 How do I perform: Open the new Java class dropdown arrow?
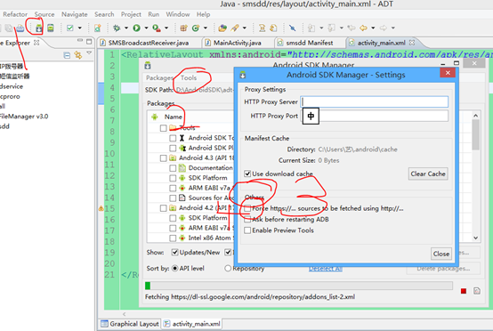coord(206,28)
